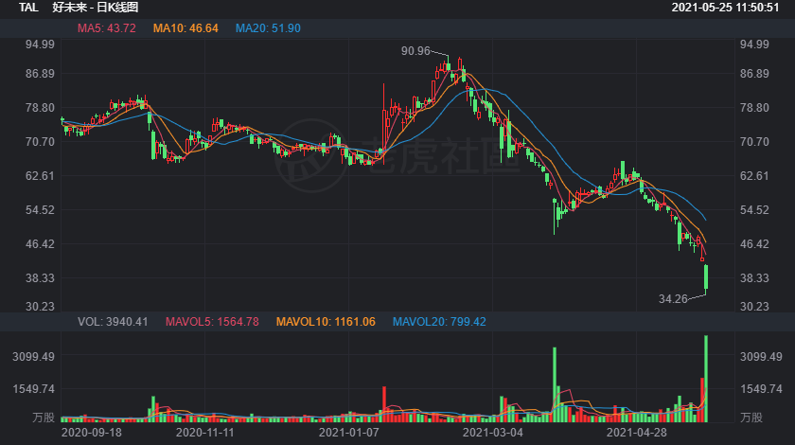The height and width of the screenshot is (445, 795).
Task: Click the 好未来 - 日K线图 chart title
Action: point(96,8)
